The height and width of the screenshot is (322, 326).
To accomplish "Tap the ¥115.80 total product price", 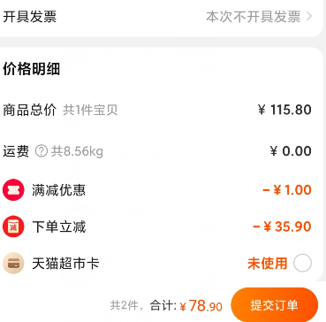I will pos(284,110).
